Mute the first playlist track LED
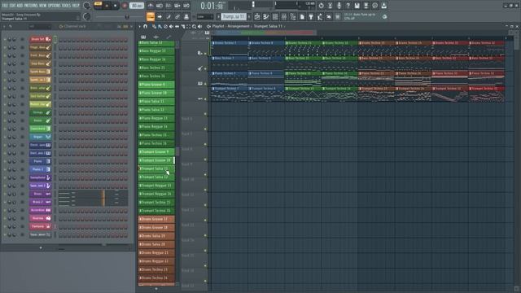Viewport: 521px width, 293px height. (205, 53)
